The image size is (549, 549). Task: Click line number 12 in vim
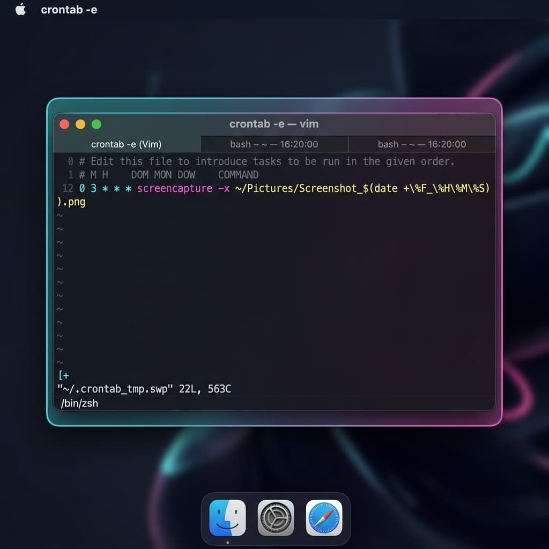coord(66,189)
